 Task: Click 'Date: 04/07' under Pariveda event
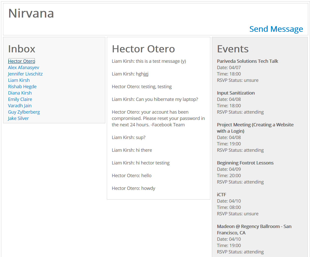[229, 67]
